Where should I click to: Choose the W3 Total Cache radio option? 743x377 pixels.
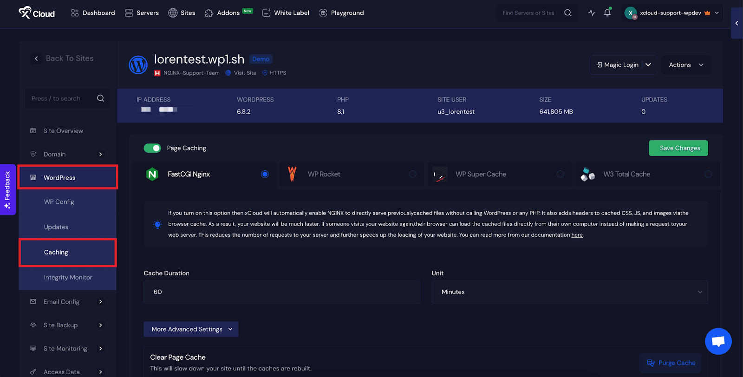click(x=708, y=174)
